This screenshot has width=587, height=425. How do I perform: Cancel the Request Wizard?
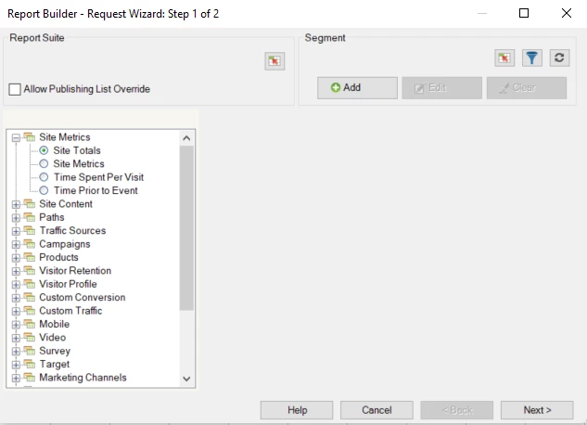coord(376,410)
